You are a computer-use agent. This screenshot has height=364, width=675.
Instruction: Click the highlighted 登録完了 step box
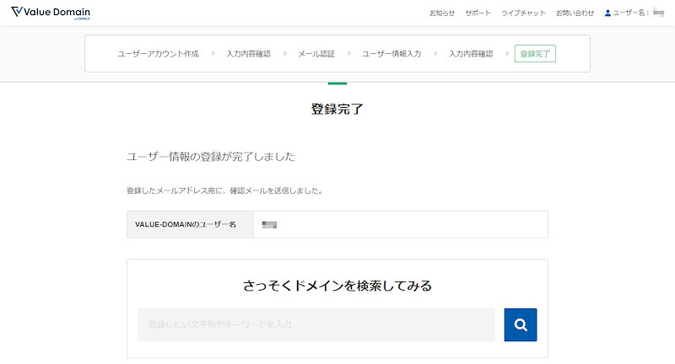tap(535, 54)
